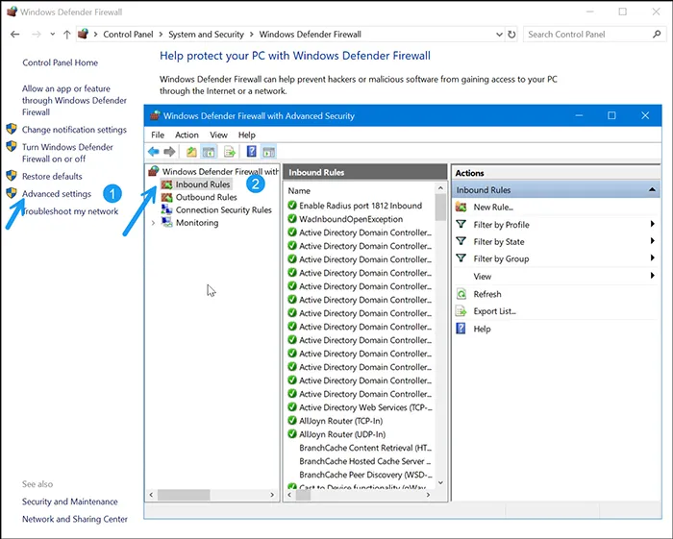Image resolution: width=673 pixels, height=539 pixels.
Task: Click the Show/Hide Console Tree toolbar icon
Action: point(209,152)
